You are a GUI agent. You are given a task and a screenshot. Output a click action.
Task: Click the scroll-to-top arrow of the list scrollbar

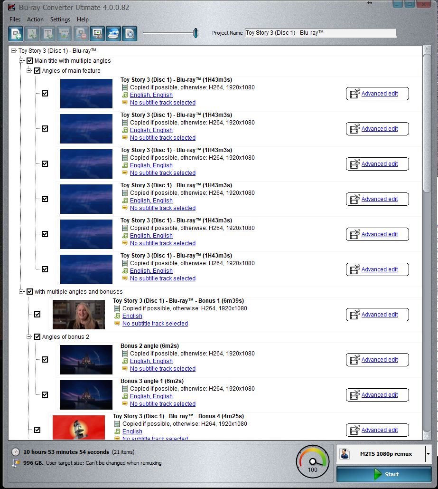point(427,49)
